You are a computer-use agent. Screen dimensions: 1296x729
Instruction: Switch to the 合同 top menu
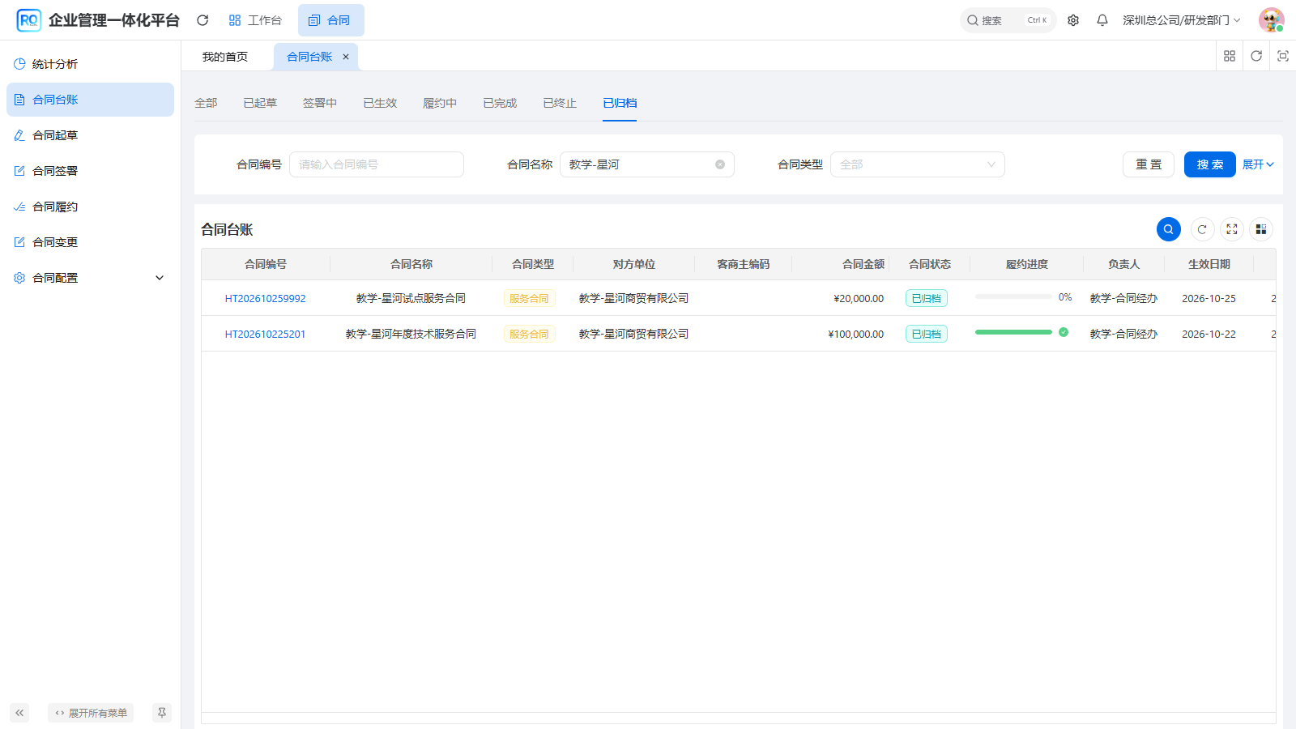point(330,20)
